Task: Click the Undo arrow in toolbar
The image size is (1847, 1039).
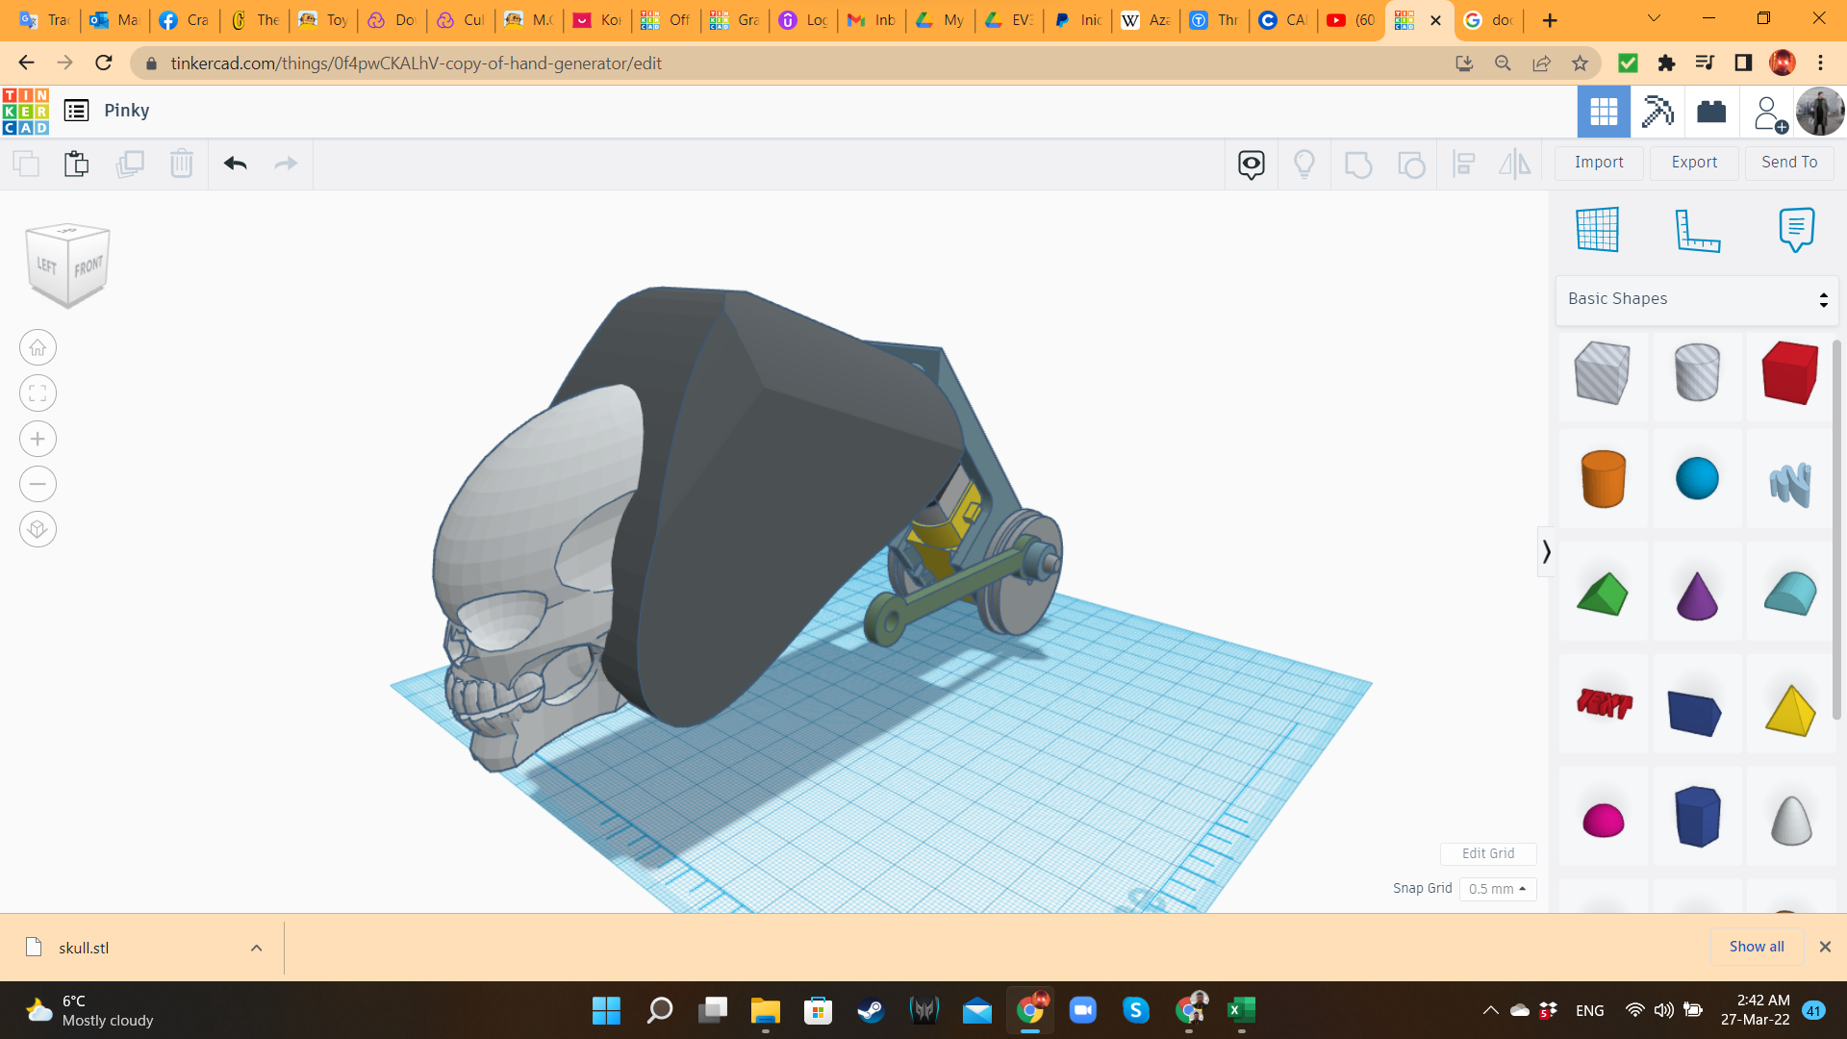Action: pyautogui.click(x=235, y=164)
